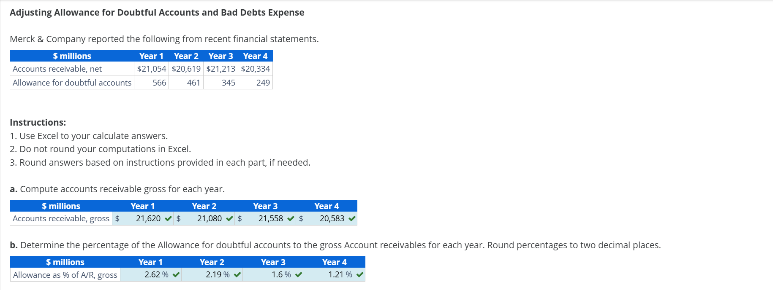Screen dimensions: 773x290
Task: Click the checkmark next to 1.6 %
Action: pyautogui.click(x=298, y=274)
